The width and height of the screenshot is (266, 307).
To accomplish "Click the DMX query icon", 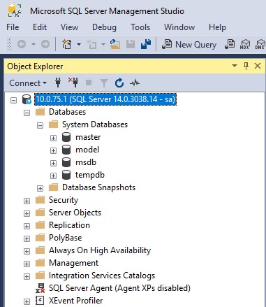I will [260, 44].
